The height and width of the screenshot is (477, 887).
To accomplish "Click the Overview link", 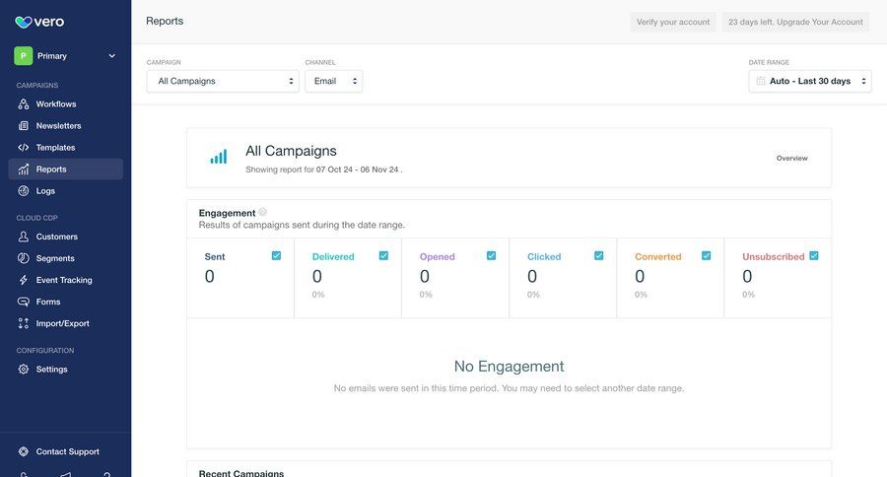I will pos(792,158).
